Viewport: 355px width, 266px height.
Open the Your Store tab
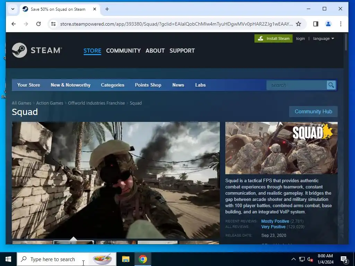click(x=29, y=85)
